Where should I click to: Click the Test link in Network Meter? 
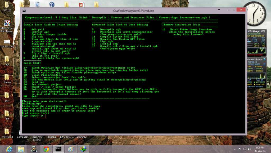point(250,66)
